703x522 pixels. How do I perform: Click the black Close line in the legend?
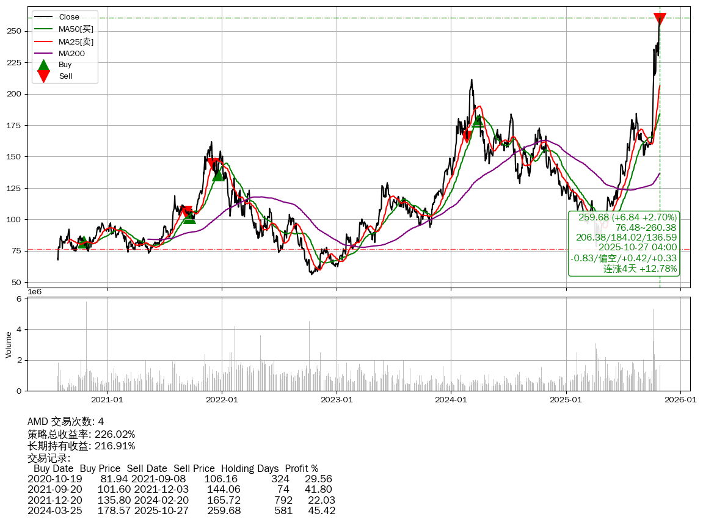43,17
